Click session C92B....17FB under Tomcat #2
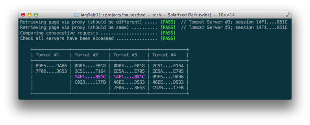Viewport: 310px width, 125px height. (x=90, y=82)
